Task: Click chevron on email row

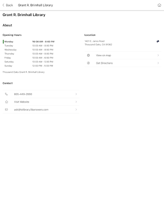Action: 76,109
